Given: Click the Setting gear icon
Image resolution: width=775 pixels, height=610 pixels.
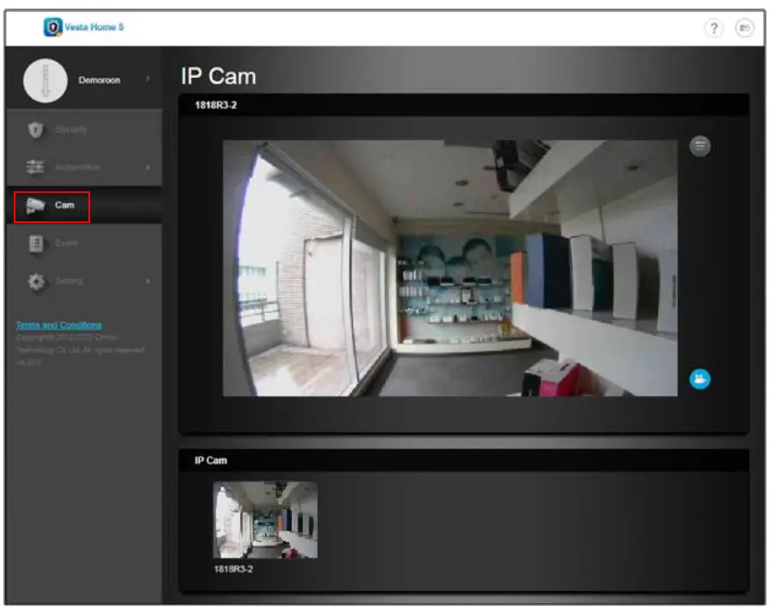Looking at the screenshot, I should [35, 281].
